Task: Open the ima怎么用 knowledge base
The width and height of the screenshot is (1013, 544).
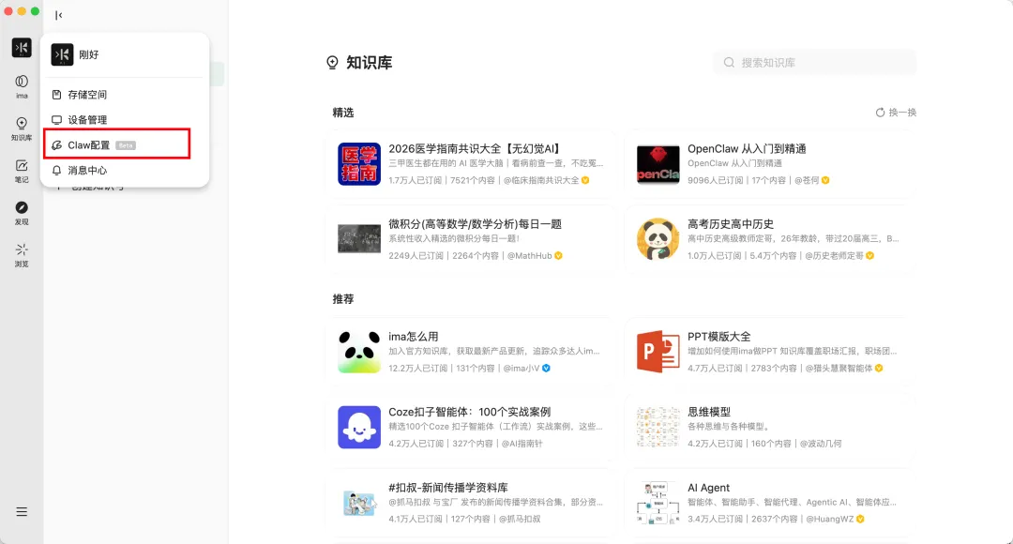Action: point(470,352)
